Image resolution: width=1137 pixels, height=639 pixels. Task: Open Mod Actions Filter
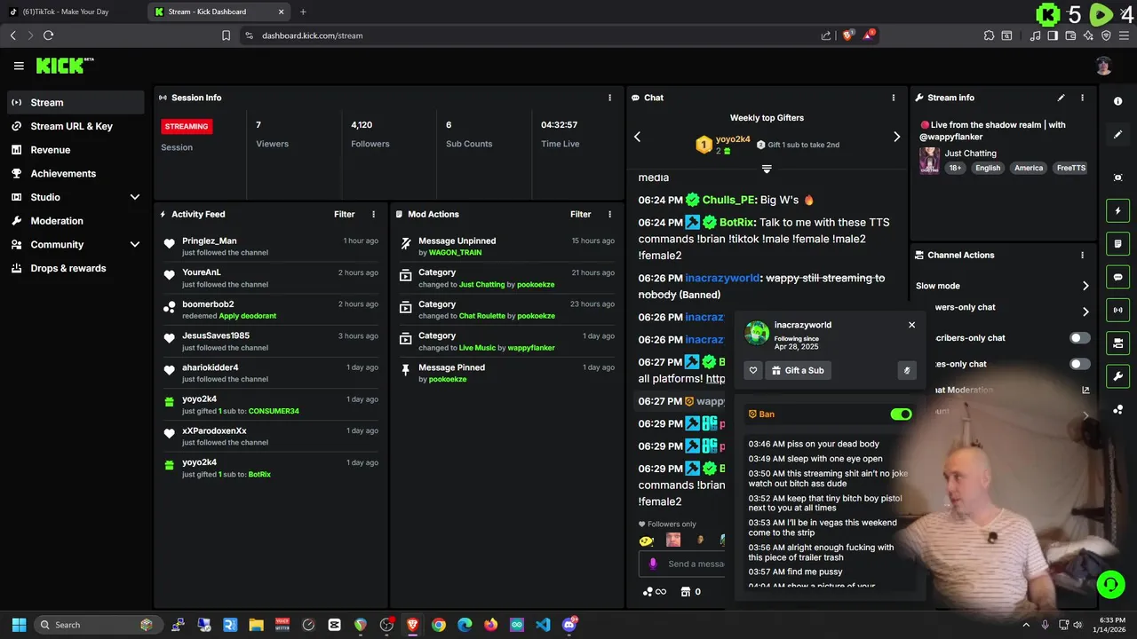580,214
